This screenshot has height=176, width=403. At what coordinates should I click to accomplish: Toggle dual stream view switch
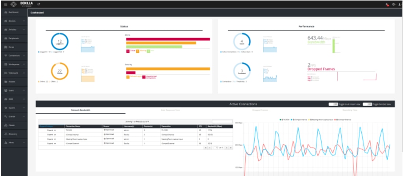[x=333, y=104]
